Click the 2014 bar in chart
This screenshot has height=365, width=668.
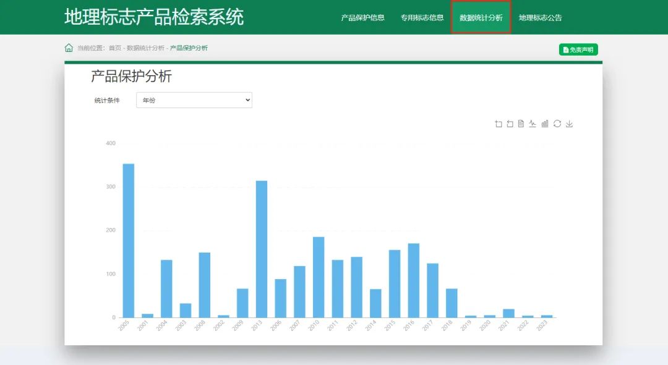(376, 303)
